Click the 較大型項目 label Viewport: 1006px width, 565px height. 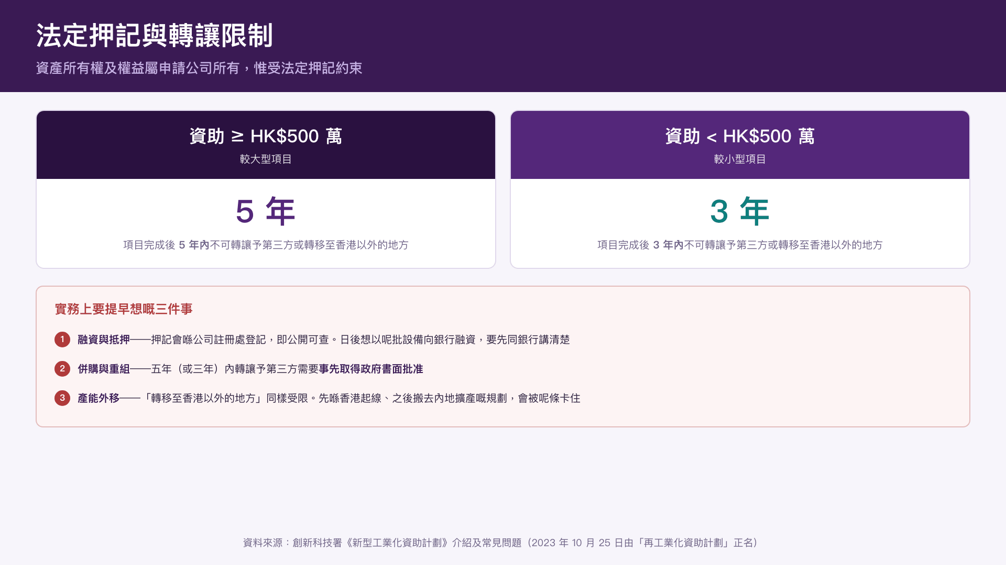point(266,159)
